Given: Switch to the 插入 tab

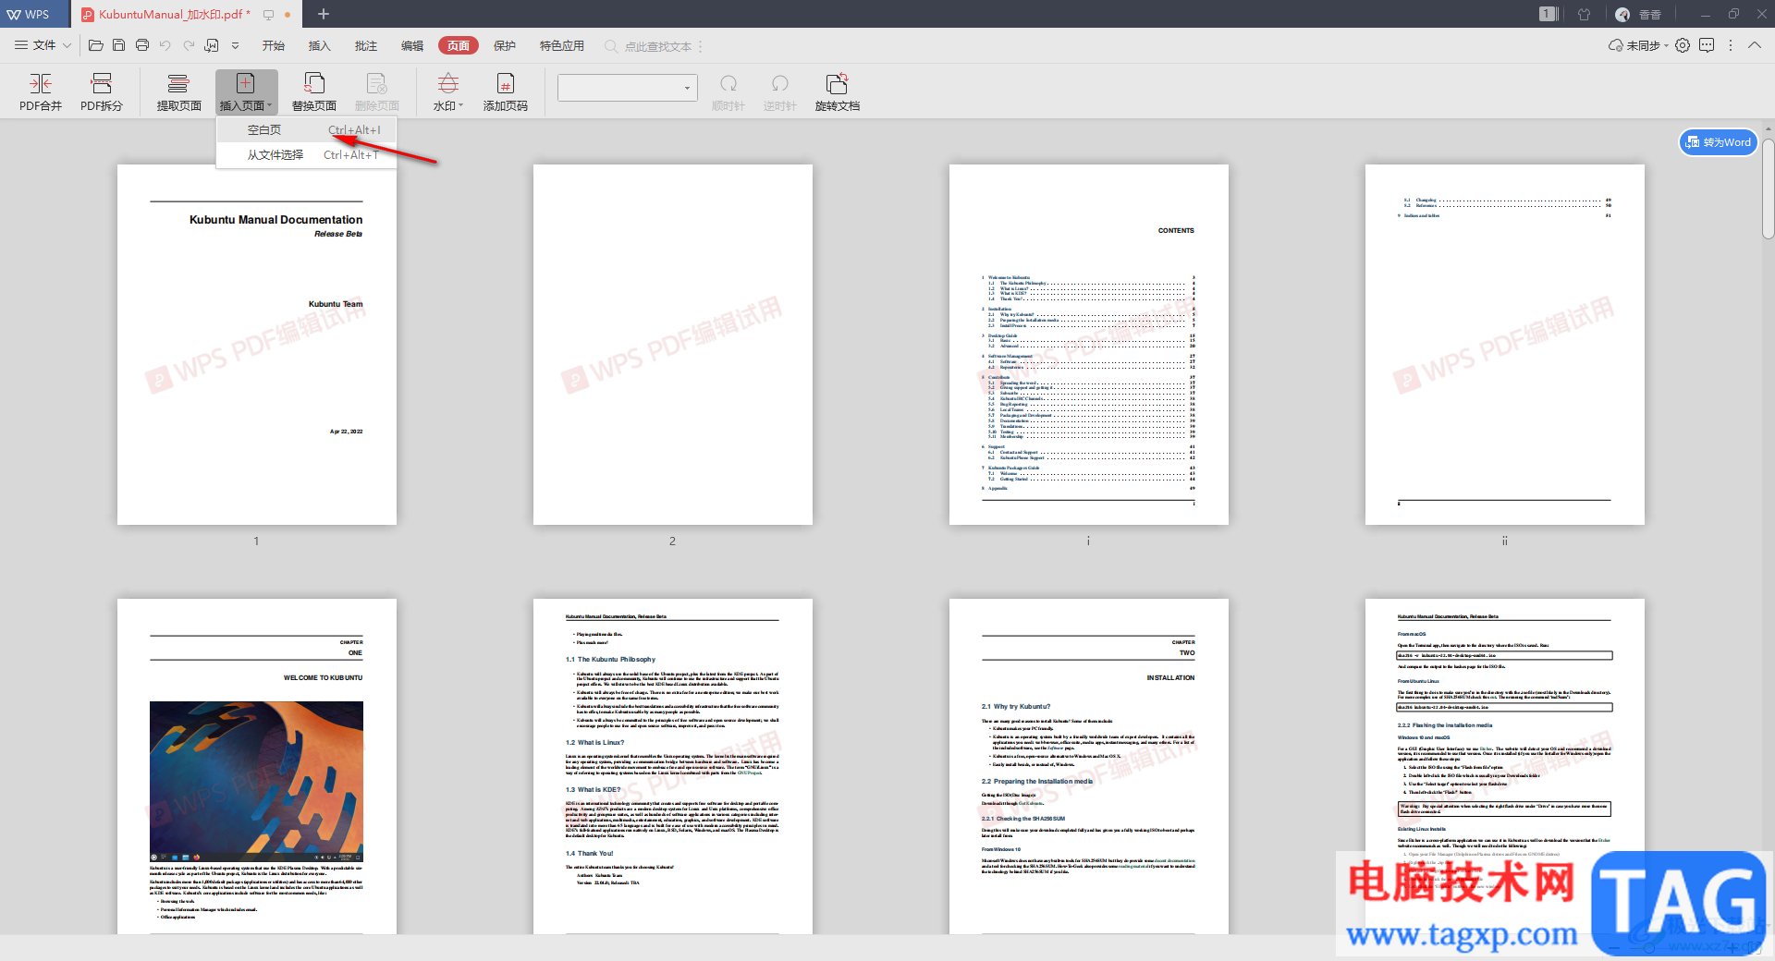Looking at the screenshot, I should click(320, 45).
